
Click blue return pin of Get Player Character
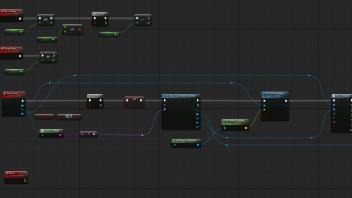coord(198,145)
